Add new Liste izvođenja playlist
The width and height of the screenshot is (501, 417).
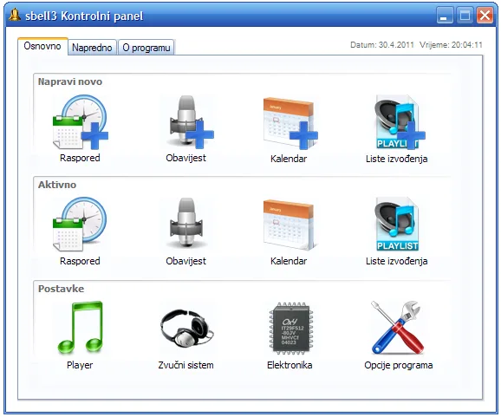(x=400, y=121)
